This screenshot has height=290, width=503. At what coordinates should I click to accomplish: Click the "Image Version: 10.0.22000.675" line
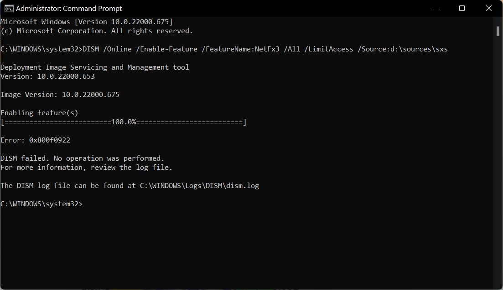[x=60, y=95]
